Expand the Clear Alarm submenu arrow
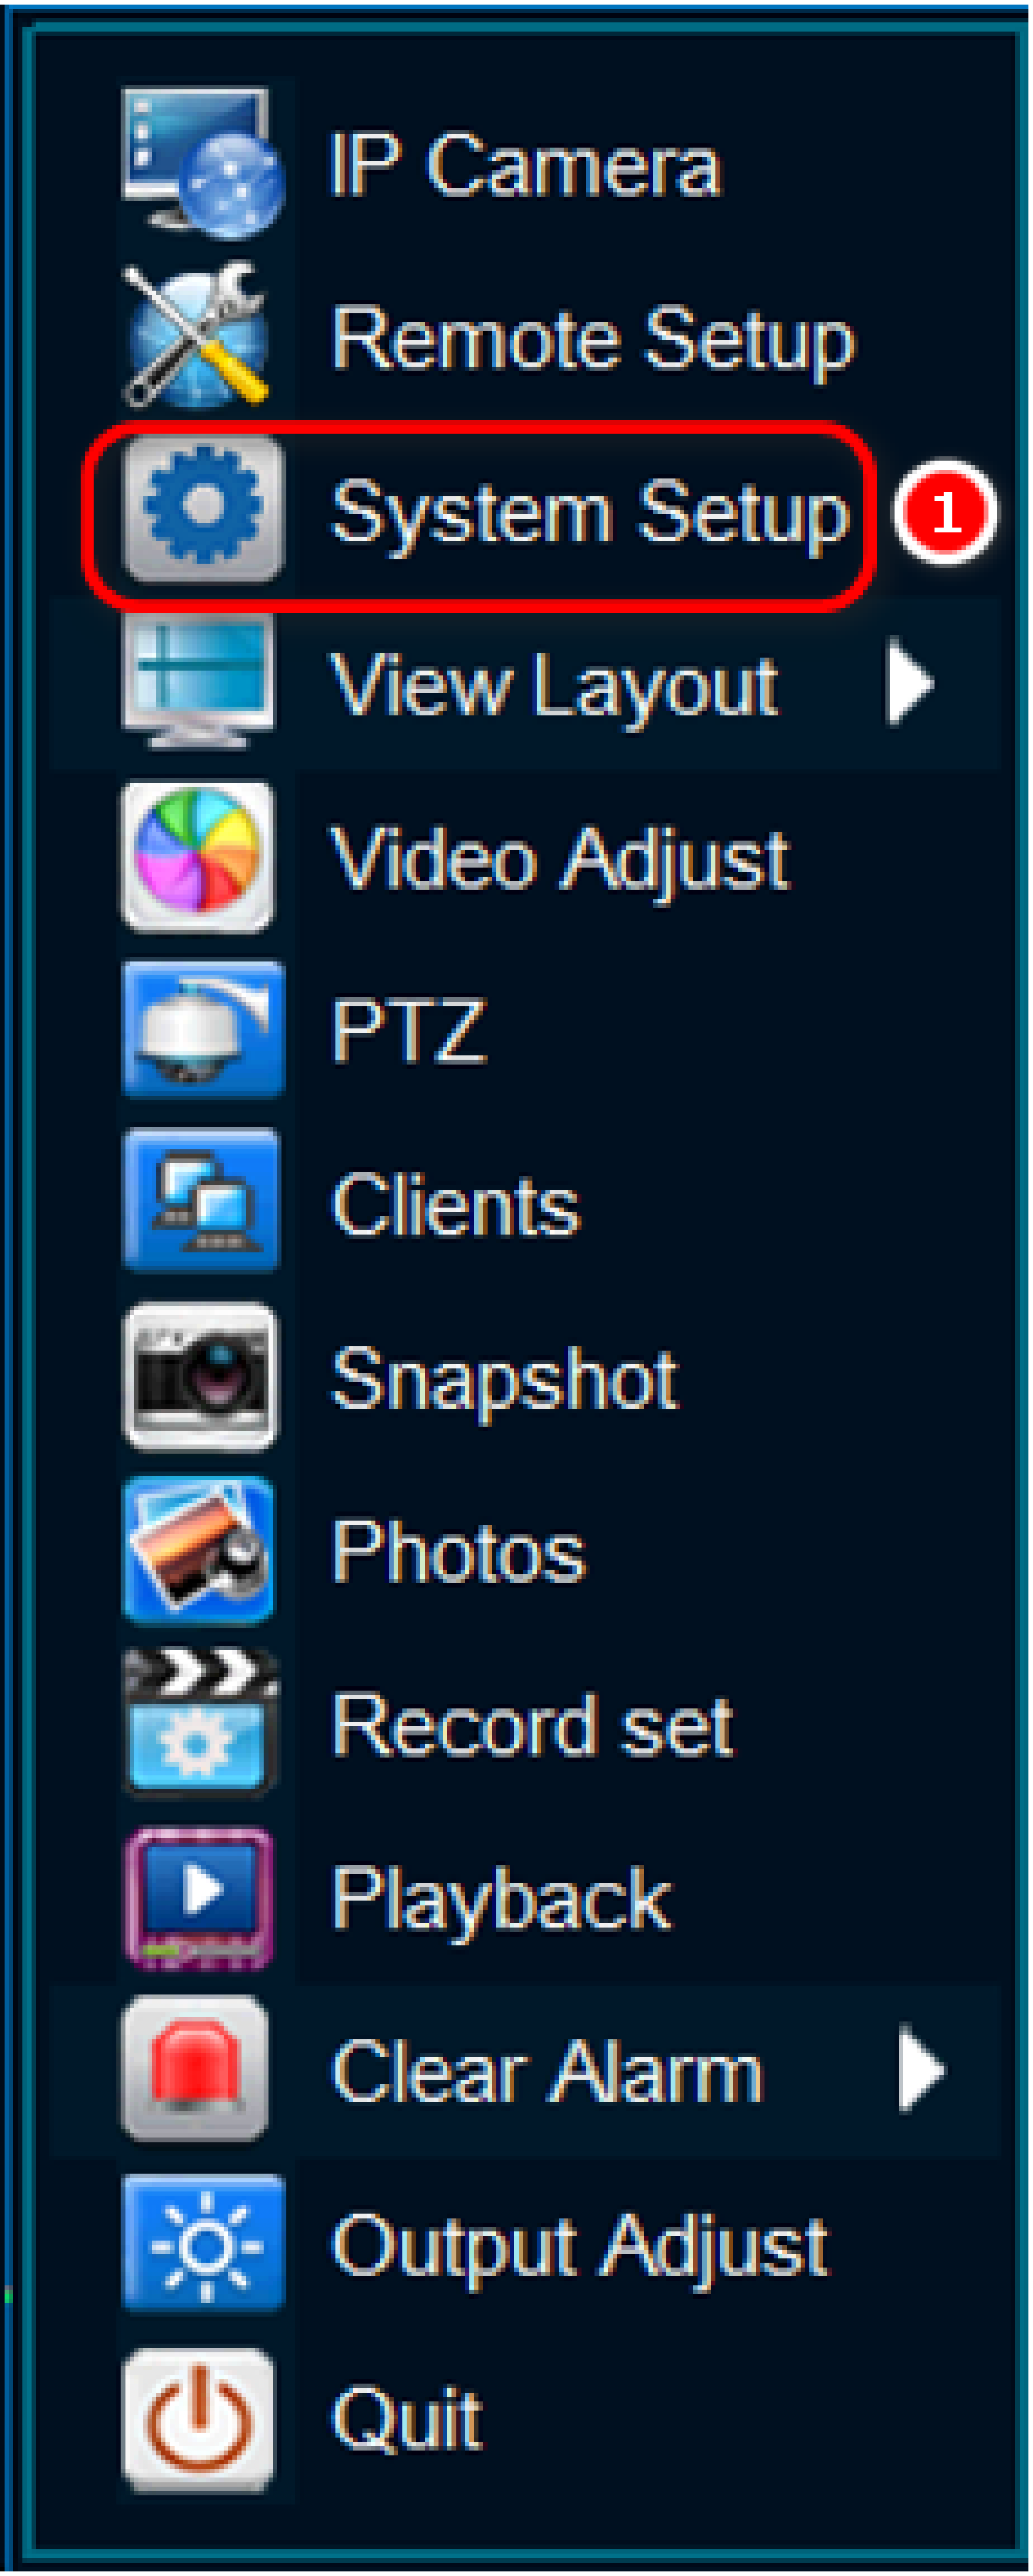Screen dimensions: 1033x2576 tap(920, 2068)
